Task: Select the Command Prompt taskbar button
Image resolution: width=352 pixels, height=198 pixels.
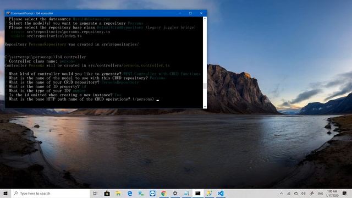Action: pyautogui.click(x=198, y=193)
